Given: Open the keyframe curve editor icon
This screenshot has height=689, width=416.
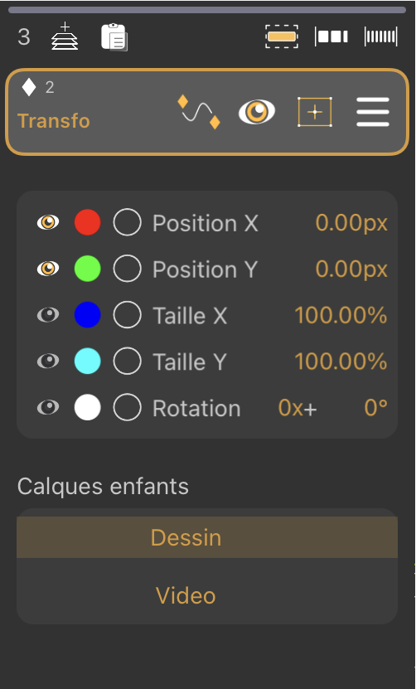Looking at the screenshot, I should 199,112.
